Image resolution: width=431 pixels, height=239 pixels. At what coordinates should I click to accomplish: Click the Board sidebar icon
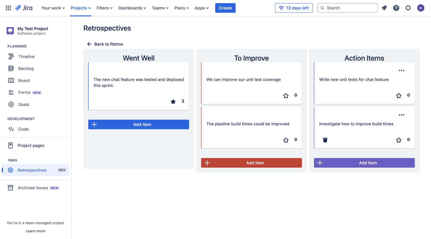[x=11, y=80]
